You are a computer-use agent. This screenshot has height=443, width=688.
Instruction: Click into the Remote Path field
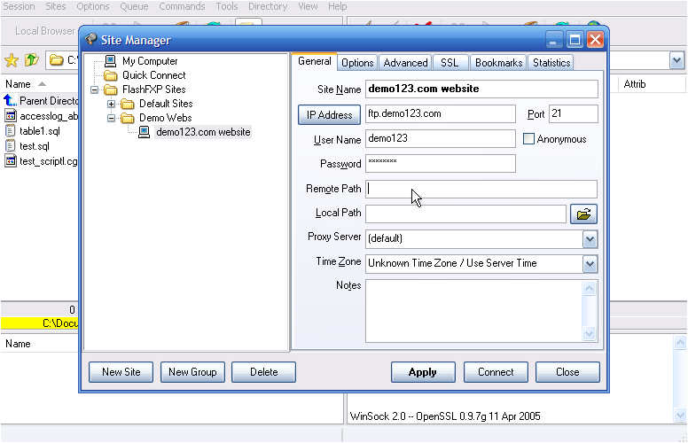point(481,189)
